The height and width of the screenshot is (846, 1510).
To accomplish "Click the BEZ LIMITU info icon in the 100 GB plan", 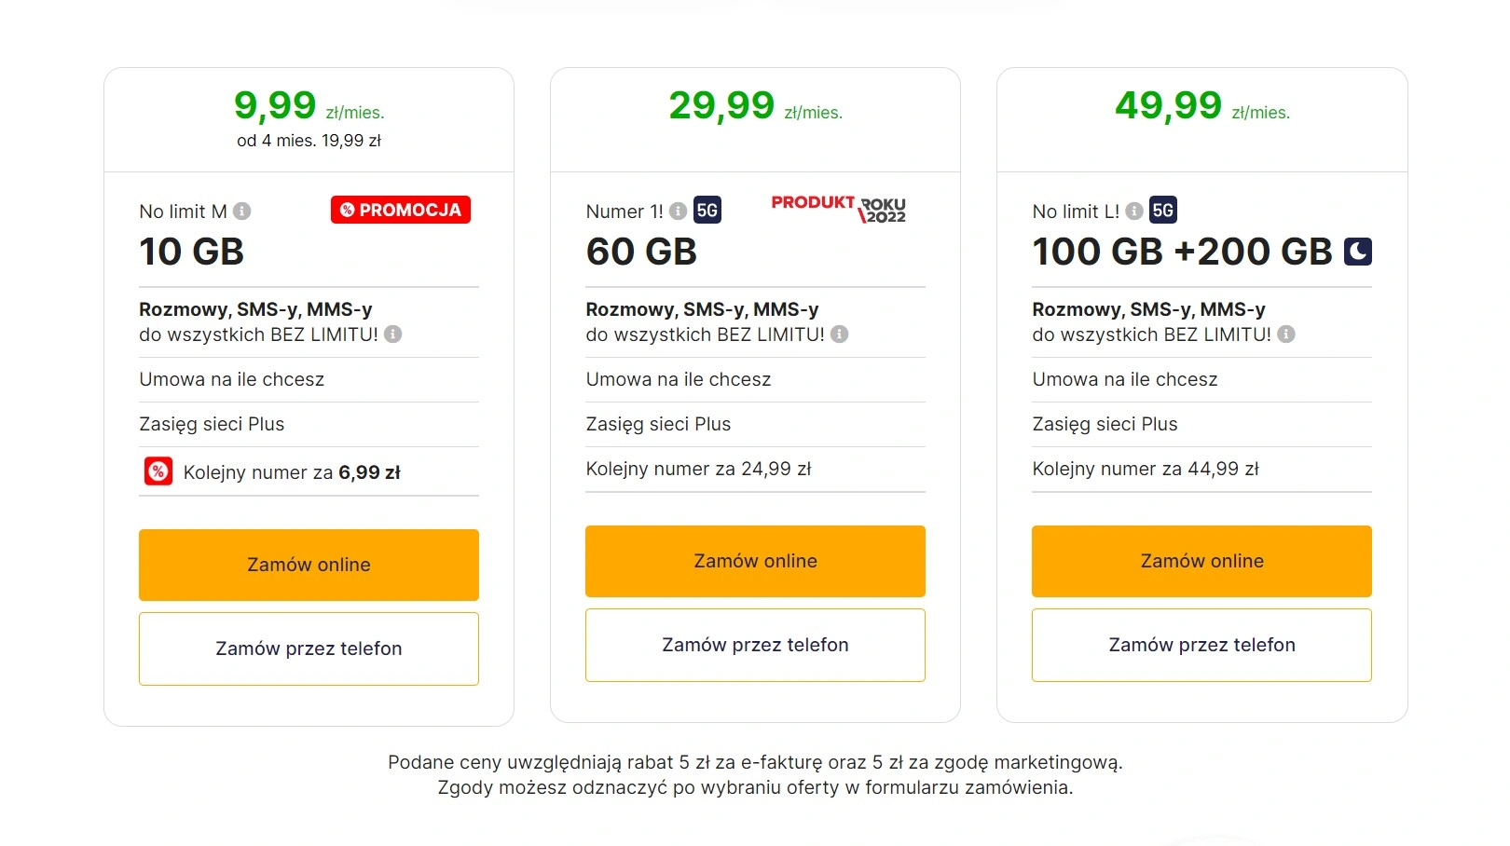I will 1286,334.
